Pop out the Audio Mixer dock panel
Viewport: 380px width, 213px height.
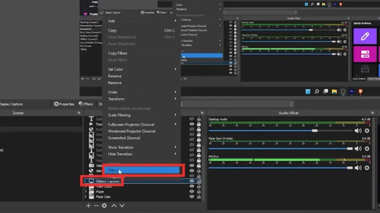click(x=373, y=113)
